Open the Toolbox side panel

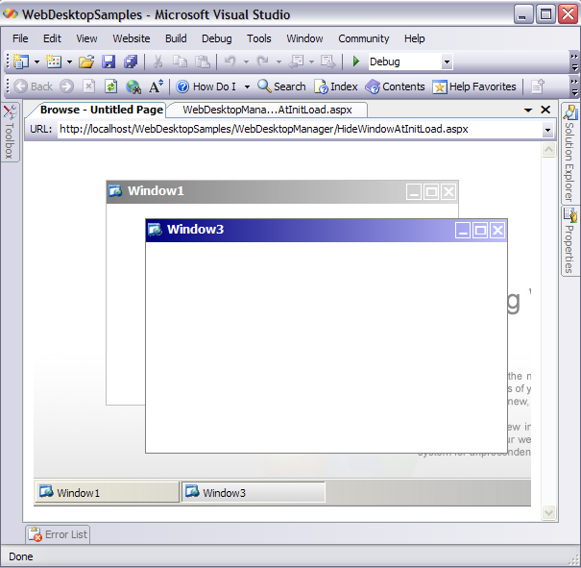[10, 133]
